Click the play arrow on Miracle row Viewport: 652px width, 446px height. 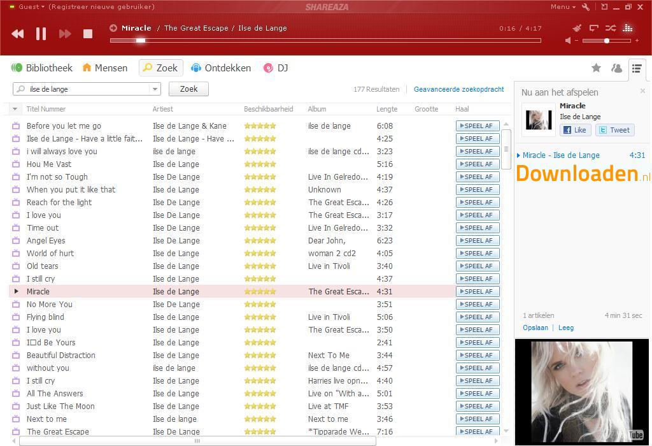[x=16, y=291]
